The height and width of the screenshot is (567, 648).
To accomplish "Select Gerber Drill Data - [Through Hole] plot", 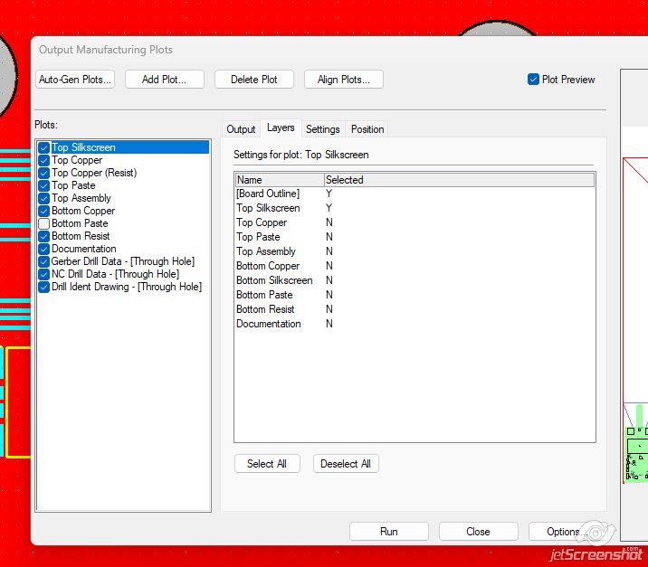I will [x=123, y=261].
